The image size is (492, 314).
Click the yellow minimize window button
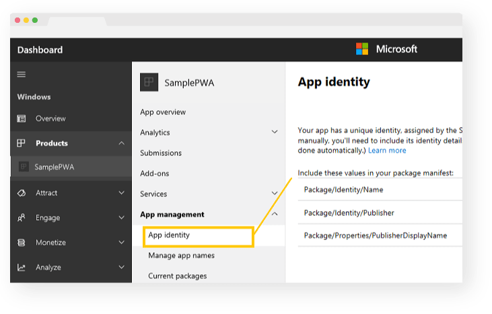coord(26,20)
